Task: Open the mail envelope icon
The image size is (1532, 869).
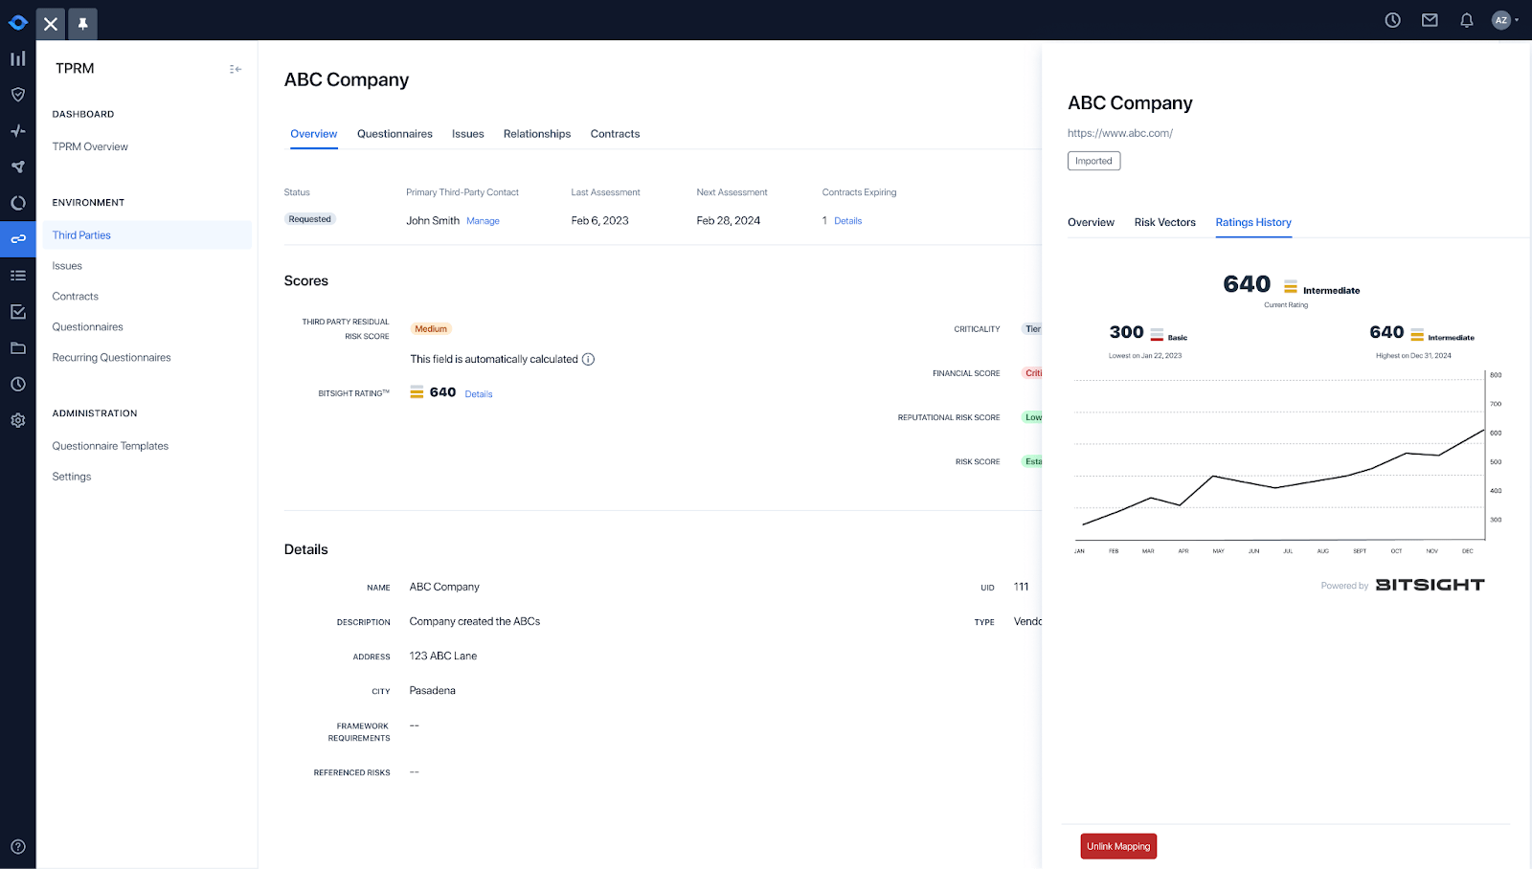Action: coord(1430,20)
